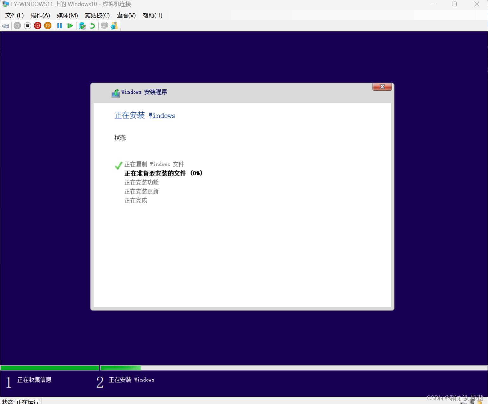Viewport: 488px width, 404px height.
Task: Save the virtual machine state
Action: tap(48, 26)
